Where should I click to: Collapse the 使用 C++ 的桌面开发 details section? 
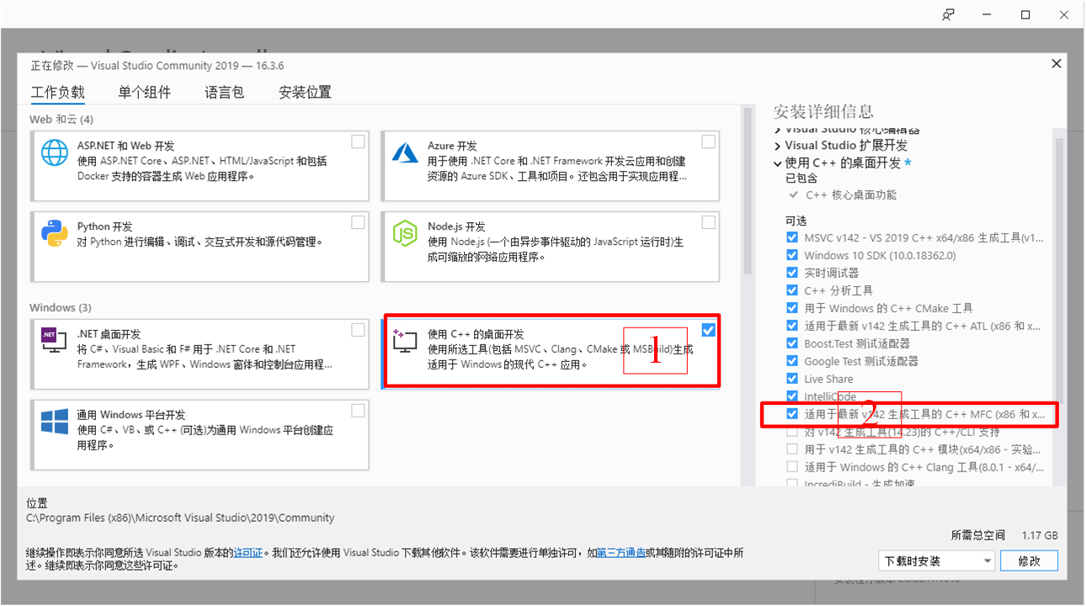tap(776, 162)
